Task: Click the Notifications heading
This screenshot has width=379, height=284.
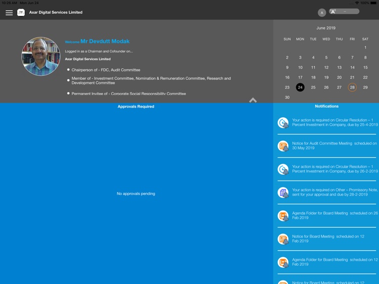Action: click(326, 106)
